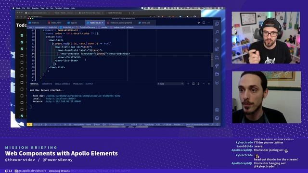Switch to the TodoList.query.graphql tab

click(x=121, y=23)
